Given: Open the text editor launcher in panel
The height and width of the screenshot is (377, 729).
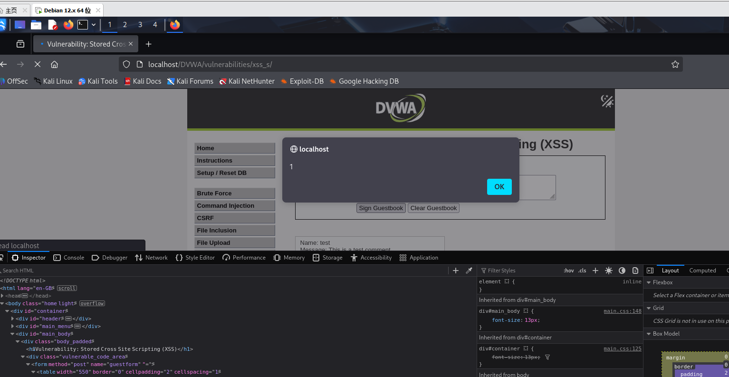Looking at the screenshot, I should tap(52, 24).
